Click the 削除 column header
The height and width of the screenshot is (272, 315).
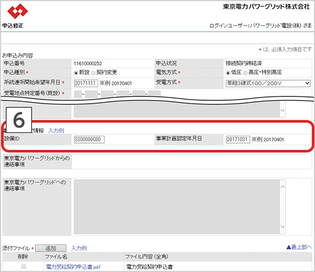23,257
